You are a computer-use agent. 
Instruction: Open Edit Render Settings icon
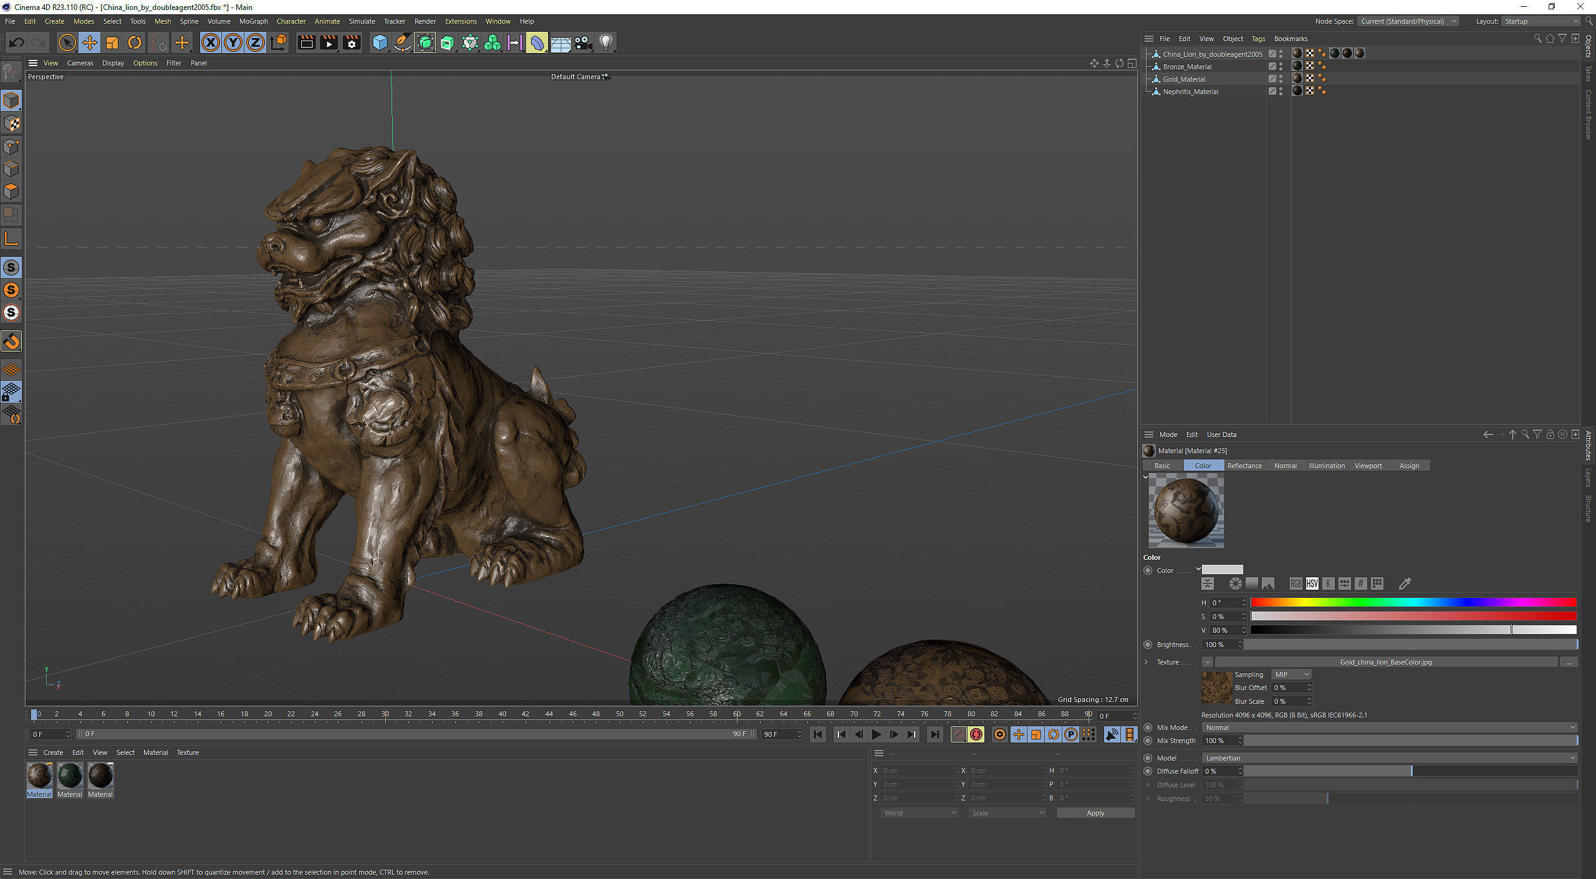click(x=352, y=42)
